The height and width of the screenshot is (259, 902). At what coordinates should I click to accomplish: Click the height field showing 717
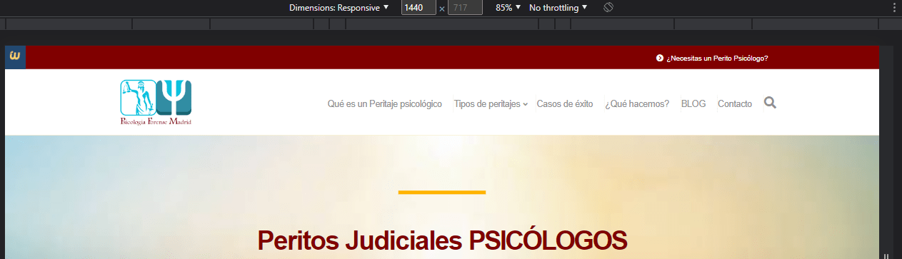465,8
